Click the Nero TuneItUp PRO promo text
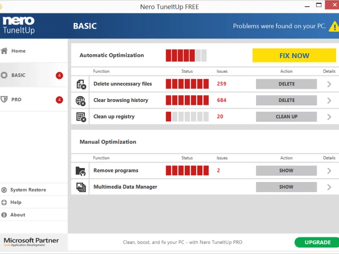The height and width of the screenshot is (254, 339). click(x=183, y=242)
